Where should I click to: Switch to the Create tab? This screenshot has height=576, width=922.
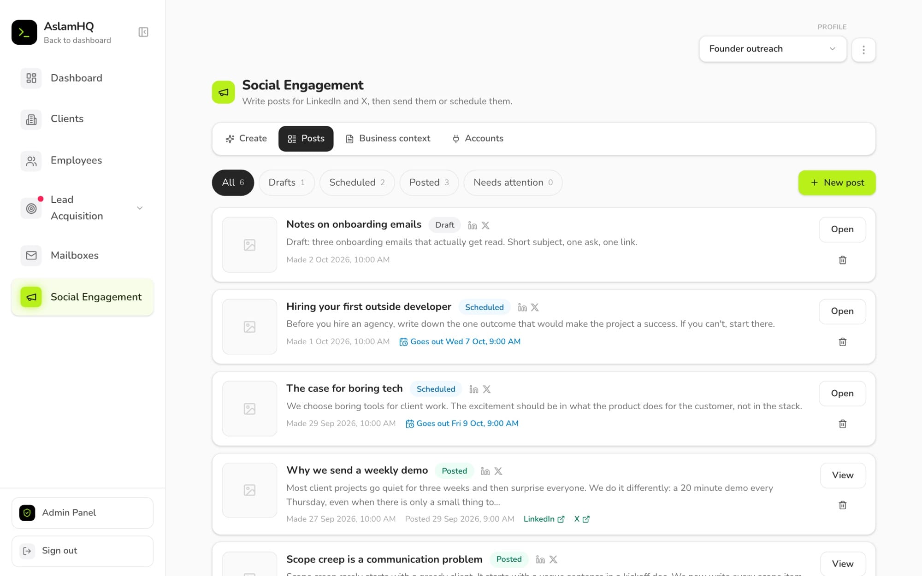(246, 139)
